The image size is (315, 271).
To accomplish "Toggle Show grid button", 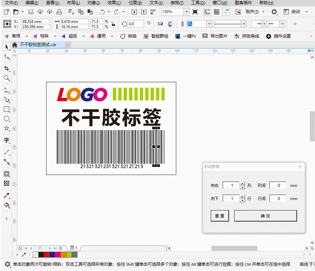I will pos(217,12).
